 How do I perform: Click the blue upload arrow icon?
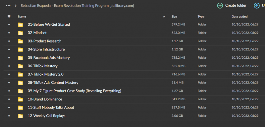click(256, 6)
